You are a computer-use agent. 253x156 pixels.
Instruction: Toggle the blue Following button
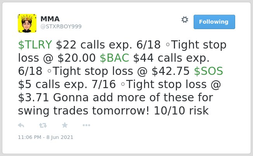(x=214, y=22)
